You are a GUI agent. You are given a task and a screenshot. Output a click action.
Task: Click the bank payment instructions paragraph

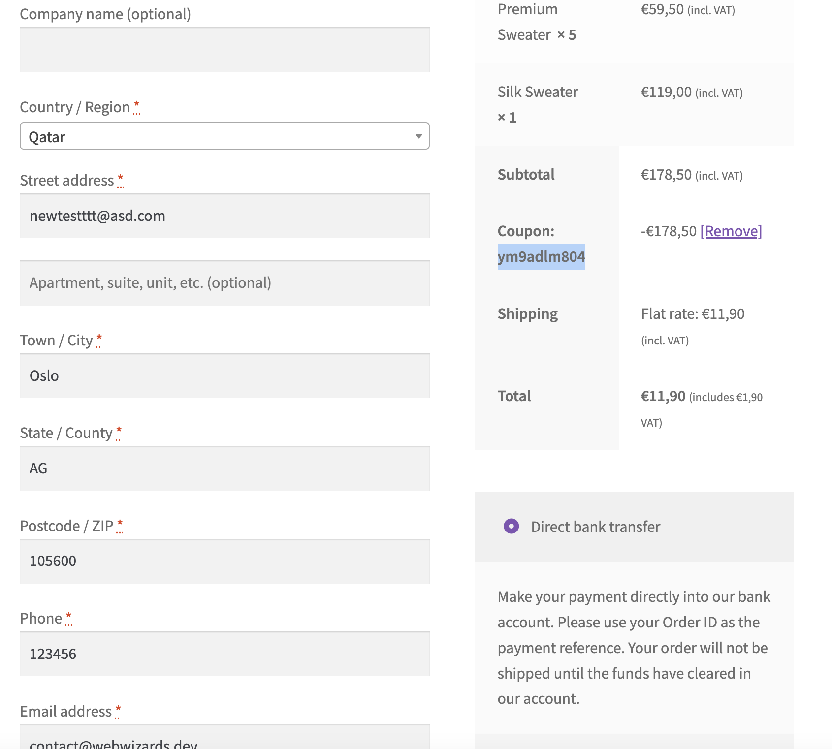634,648
